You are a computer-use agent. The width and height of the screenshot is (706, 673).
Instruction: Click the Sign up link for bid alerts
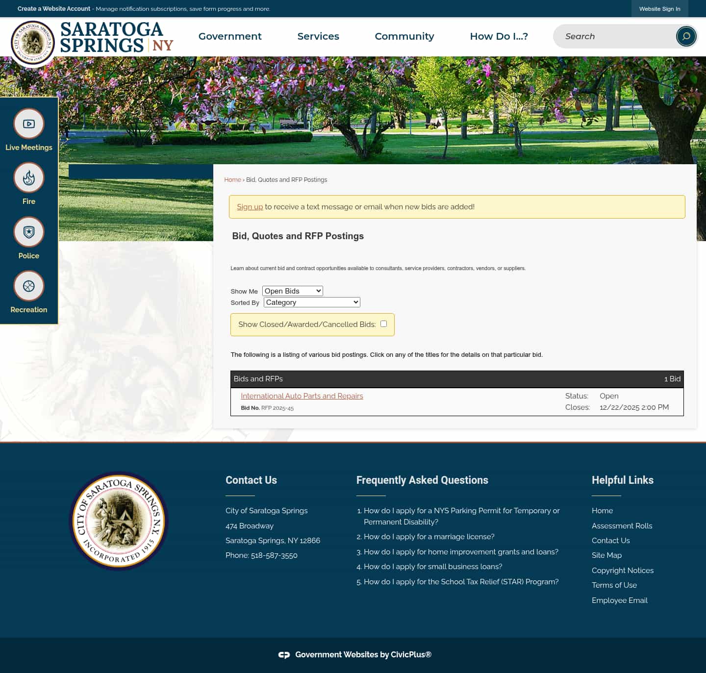click(x=250, y=206)
